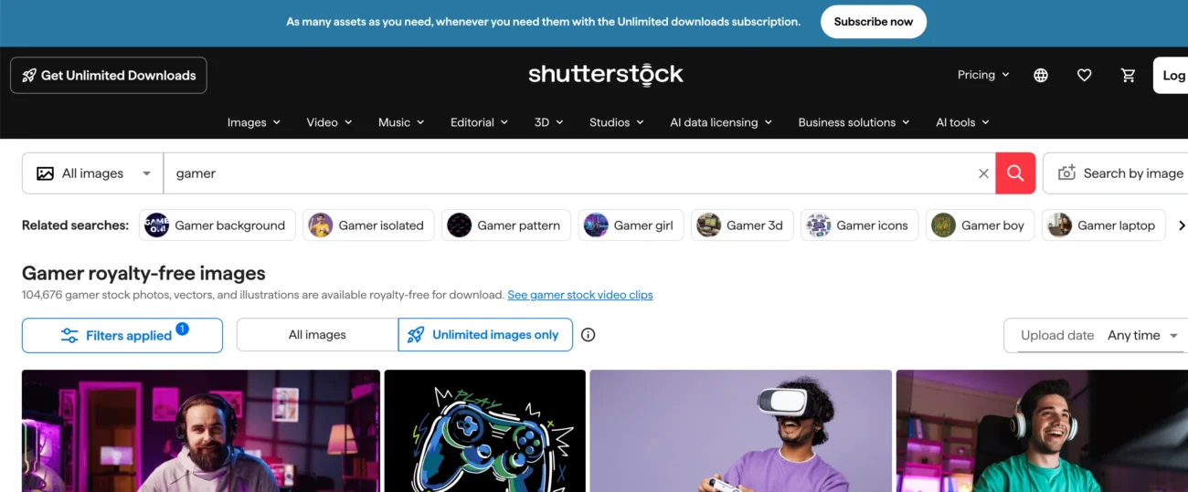The image size is (1188, 492).
Task: Open favorites heart icon
Action: [x=1085, y=76]
